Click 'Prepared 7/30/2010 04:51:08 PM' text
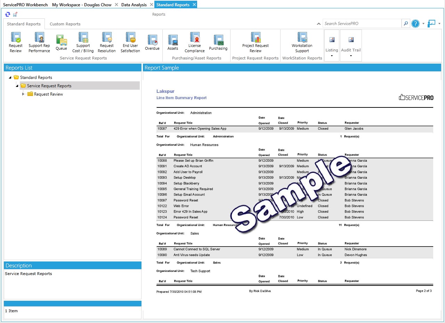 (179, 292)
